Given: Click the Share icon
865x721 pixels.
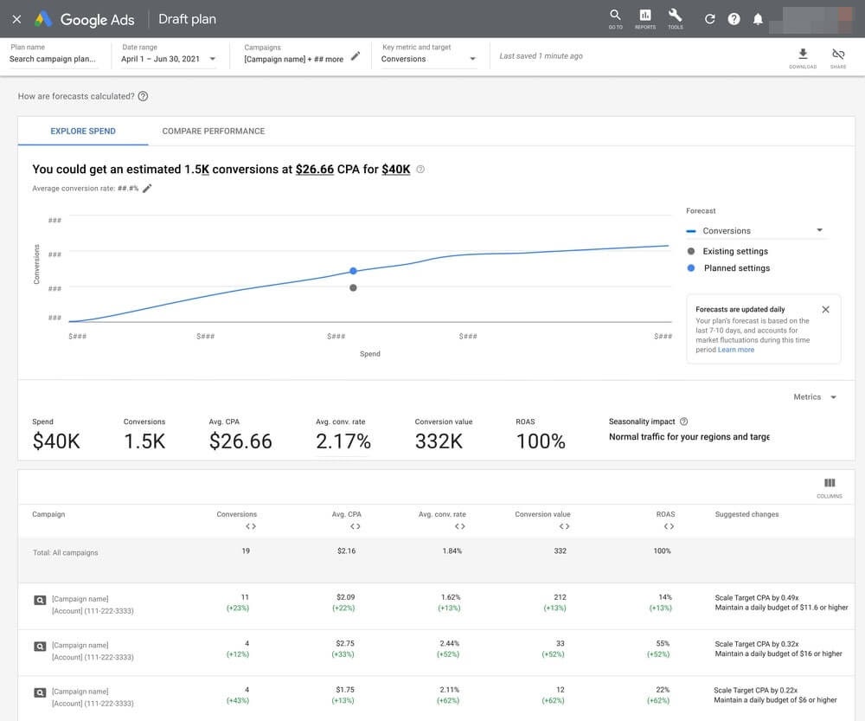Looking at the screenshot, I should [837, 55].
